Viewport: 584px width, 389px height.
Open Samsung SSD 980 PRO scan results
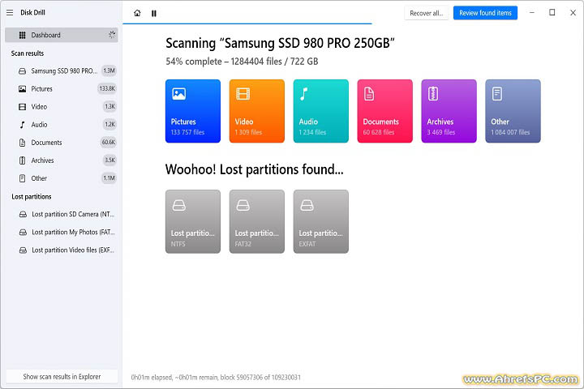[62, 71]
